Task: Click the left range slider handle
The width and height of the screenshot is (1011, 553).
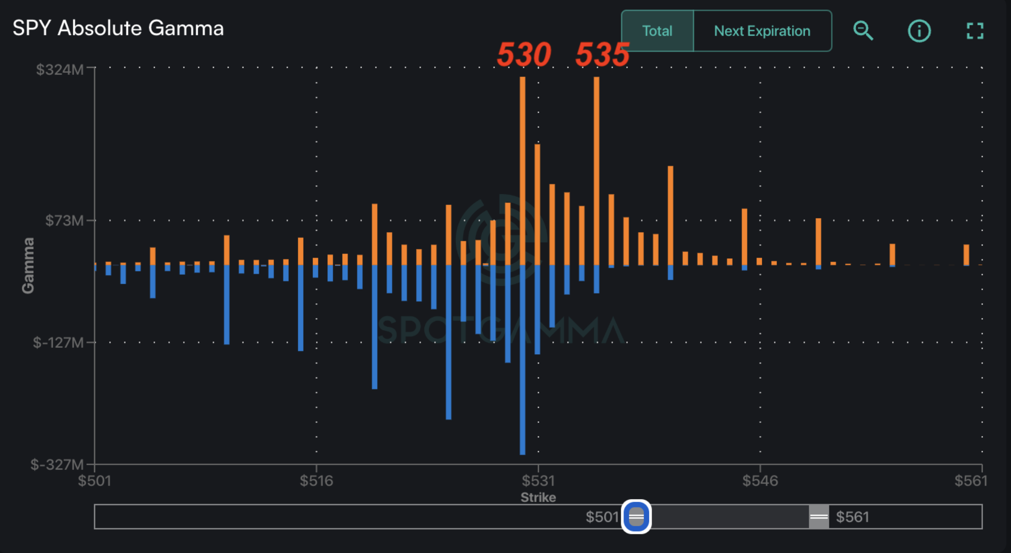Action: 636,516
